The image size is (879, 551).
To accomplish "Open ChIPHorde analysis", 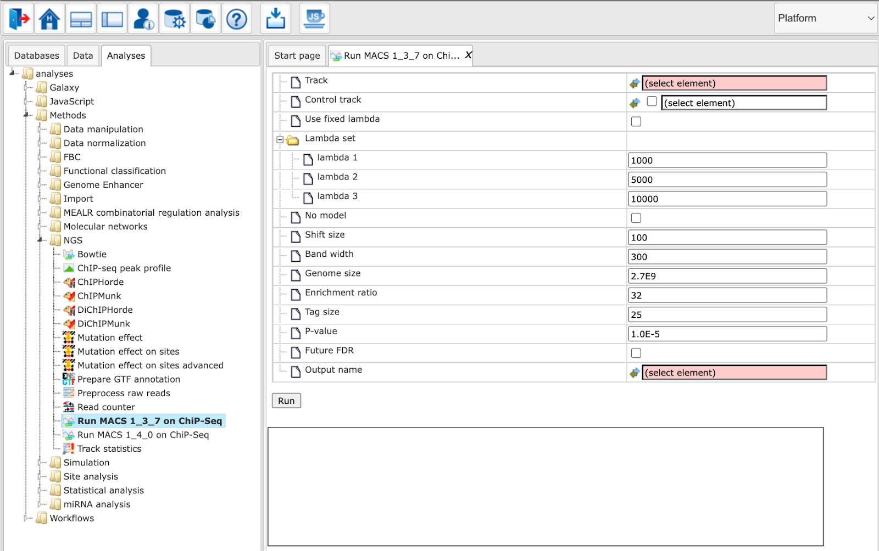I will (101, 282).
